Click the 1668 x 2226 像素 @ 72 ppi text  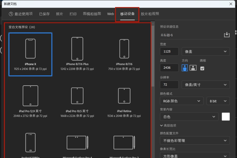tap(77, 116)
